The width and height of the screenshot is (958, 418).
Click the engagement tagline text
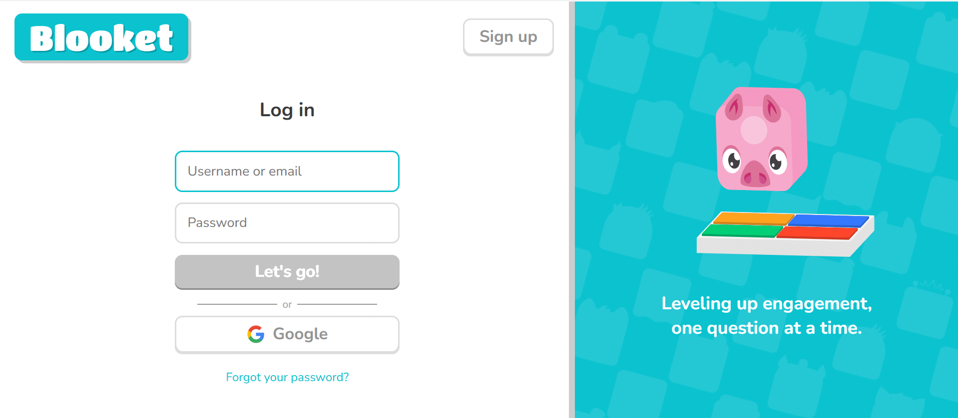766,315
